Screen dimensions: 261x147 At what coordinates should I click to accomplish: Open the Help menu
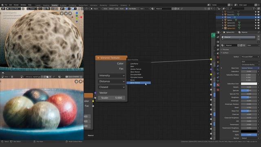click(30, 5)
